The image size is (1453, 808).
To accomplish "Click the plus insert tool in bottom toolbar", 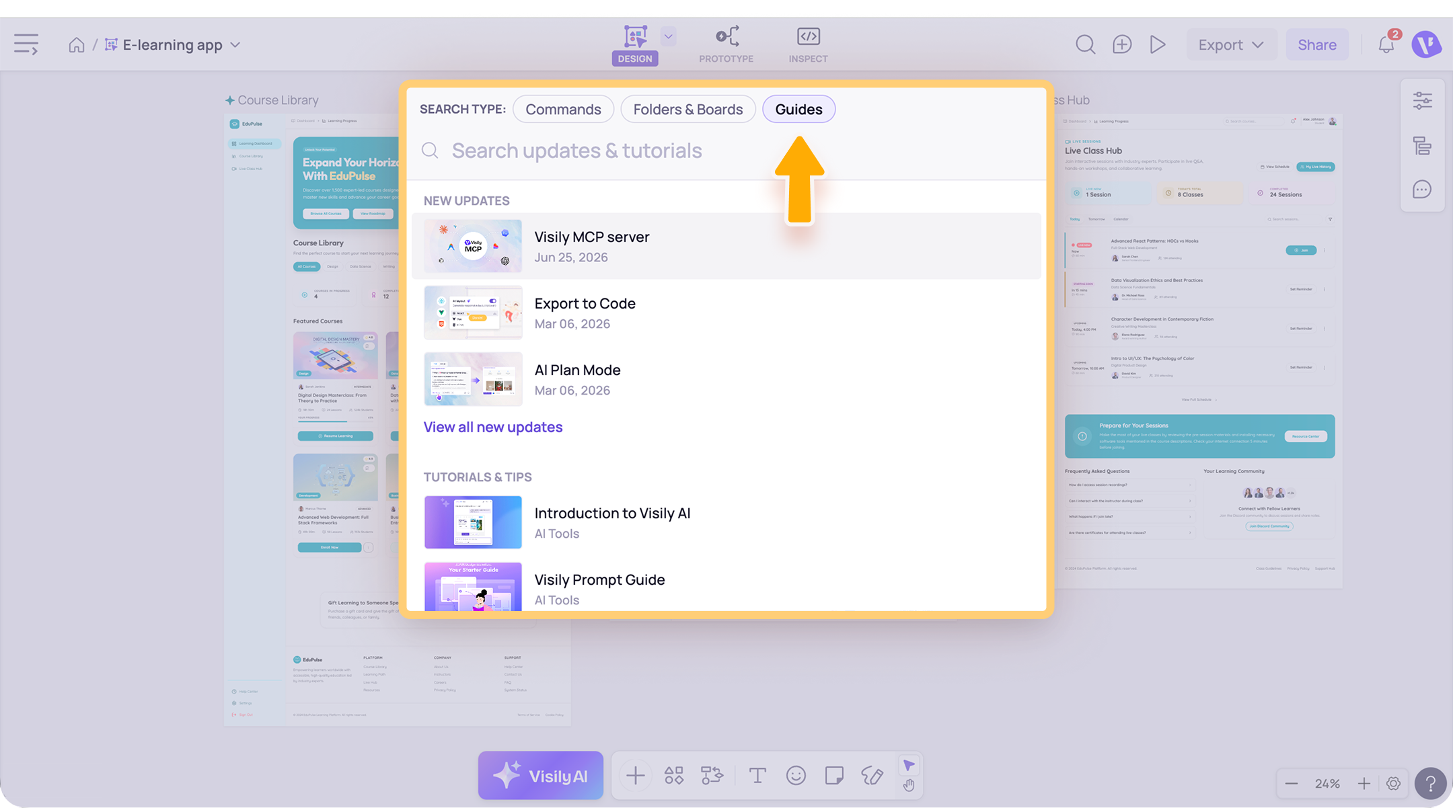I will pyautogui.click(x=635, y=776).
